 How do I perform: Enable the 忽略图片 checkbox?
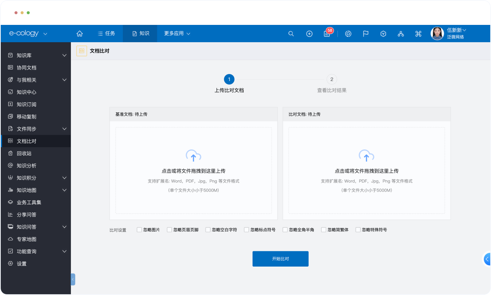(139, 230)
